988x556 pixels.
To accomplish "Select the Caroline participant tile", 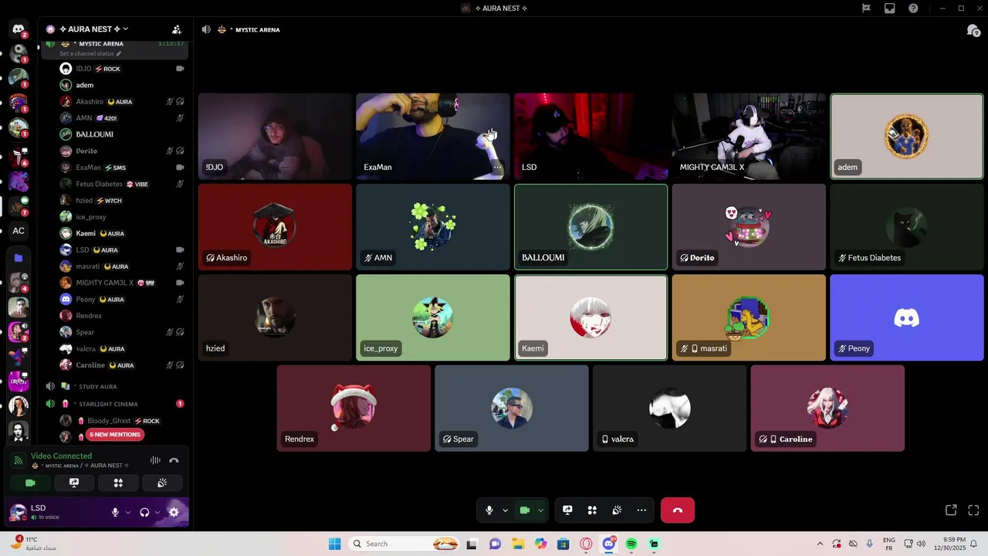I will (x=827, y=409).
